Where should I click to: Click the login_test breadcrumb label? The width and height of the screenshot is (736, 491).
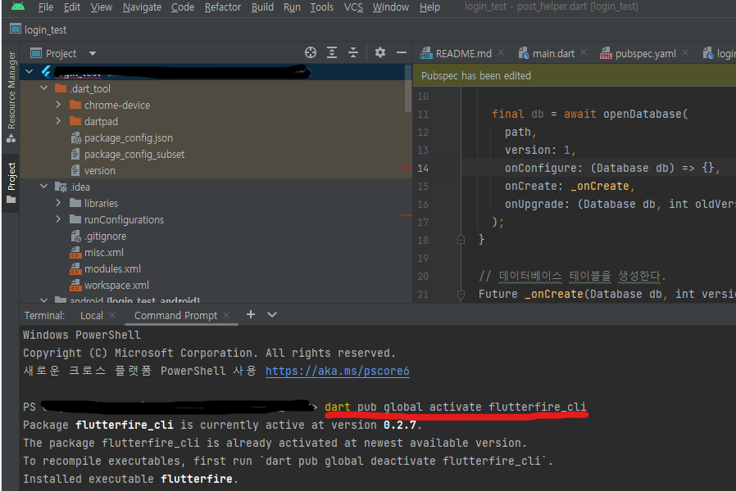[46, 30]
